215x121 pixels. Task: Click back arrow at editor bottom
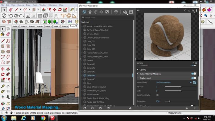point(187,108)
